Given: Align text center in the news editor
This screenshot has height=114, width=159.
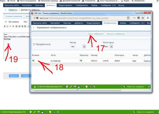Looking at the screenshot, I should 19,26.
